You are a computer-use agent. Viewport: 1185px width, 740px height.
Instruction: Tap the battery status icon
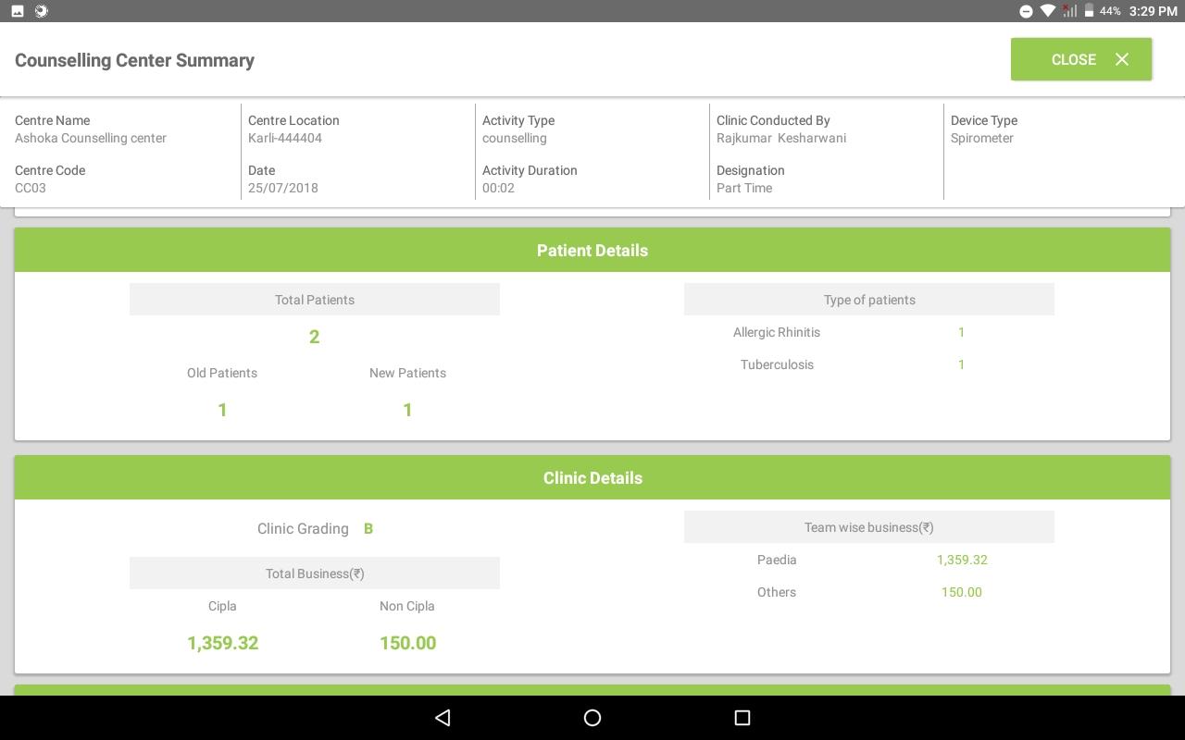point(1090,11)
